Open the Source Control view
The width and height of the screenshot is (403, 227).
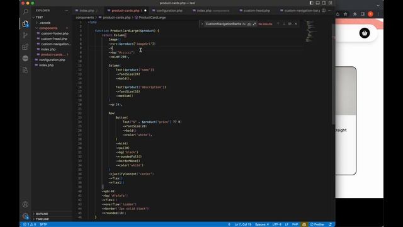(25, 35)
